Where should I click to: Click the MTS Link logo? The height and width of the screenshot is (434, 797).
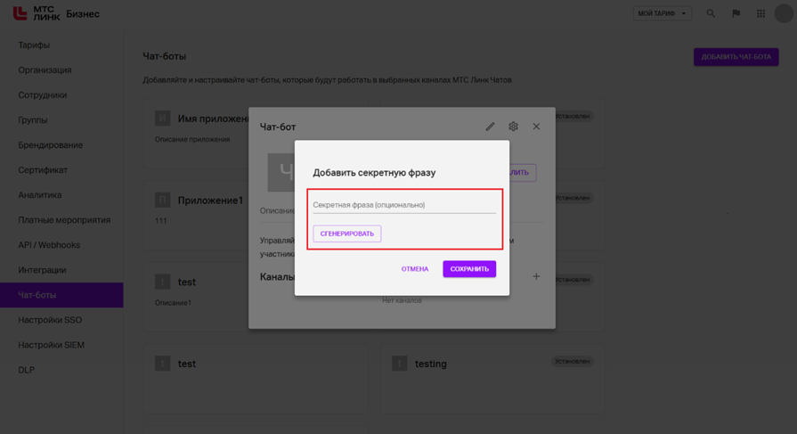click(37, 13)
